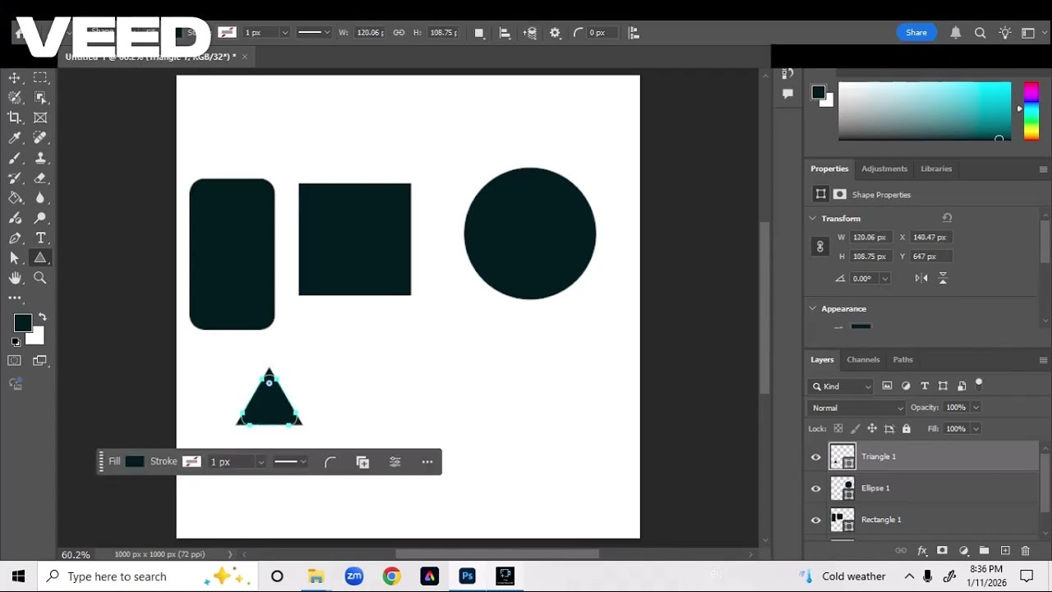Toggle Quick Mask mode

[x=15, y=361]
